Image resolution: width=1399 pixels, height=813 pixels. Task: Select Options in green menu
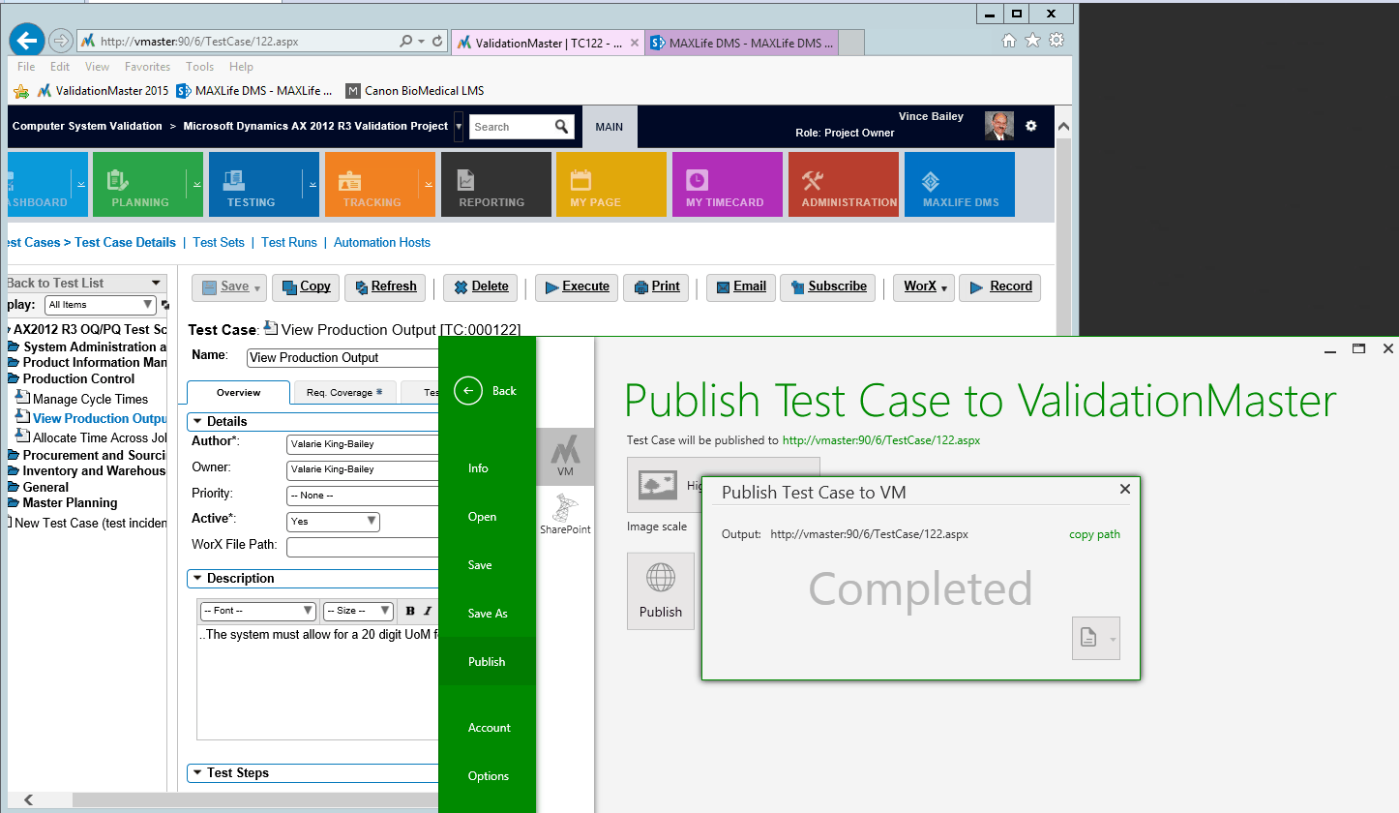pos(489,776)
